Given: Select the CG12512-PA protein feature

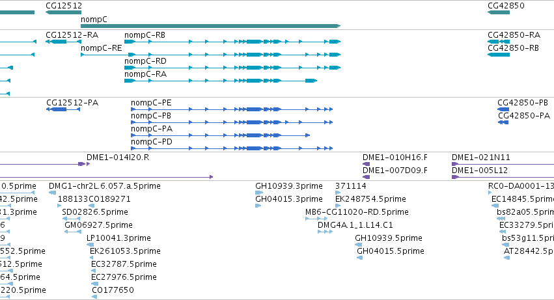Looking at the screenshot, I should click(63, 109).
